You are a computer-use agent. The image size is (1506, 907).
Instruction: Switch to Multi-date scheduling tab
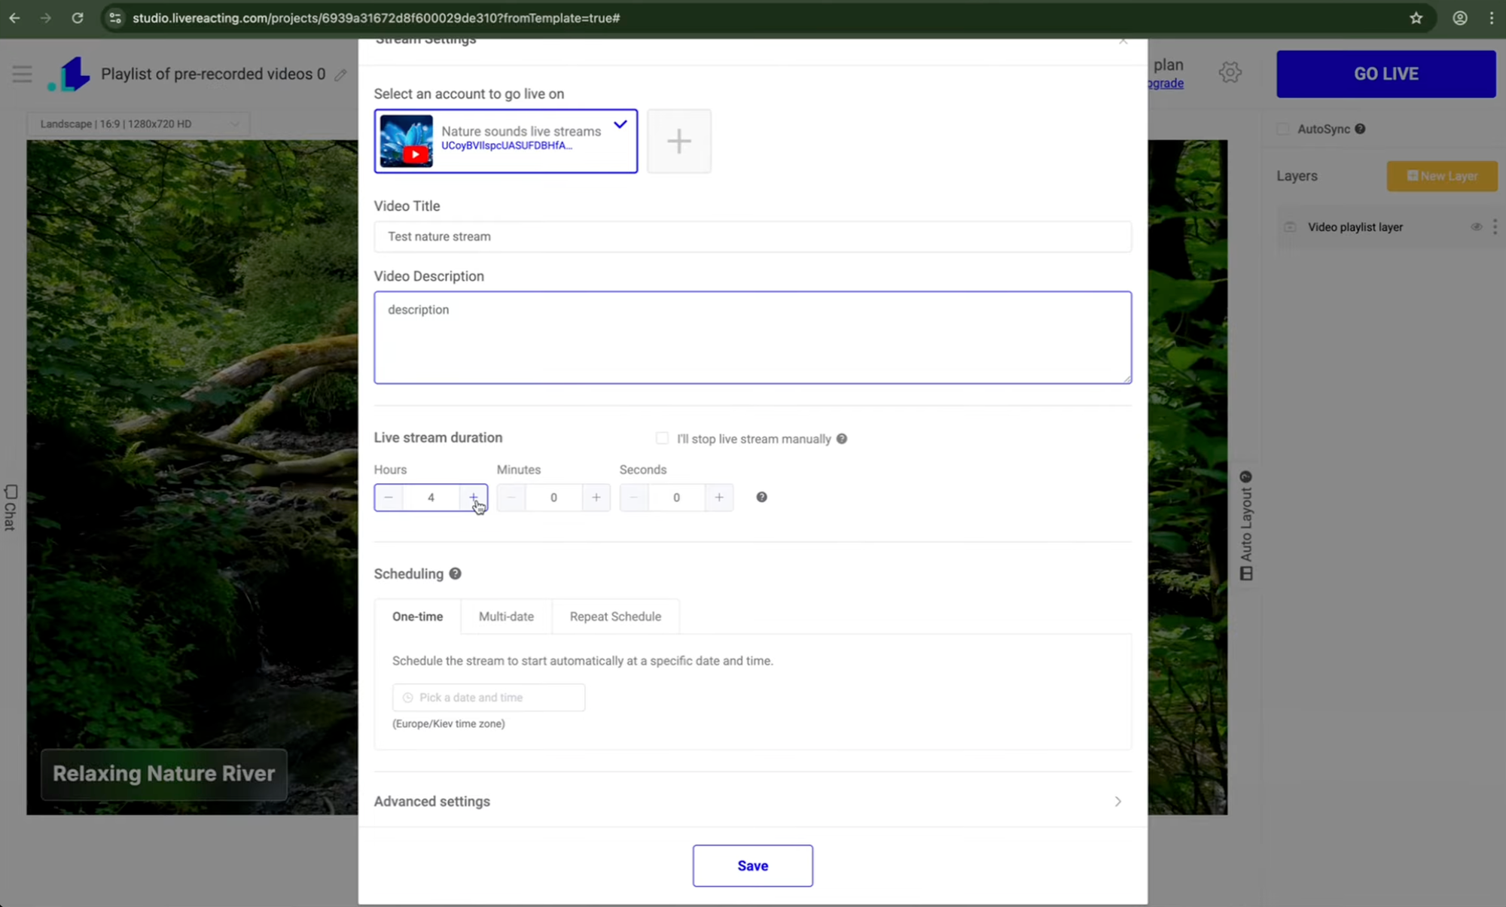click(x=506, y=616)
